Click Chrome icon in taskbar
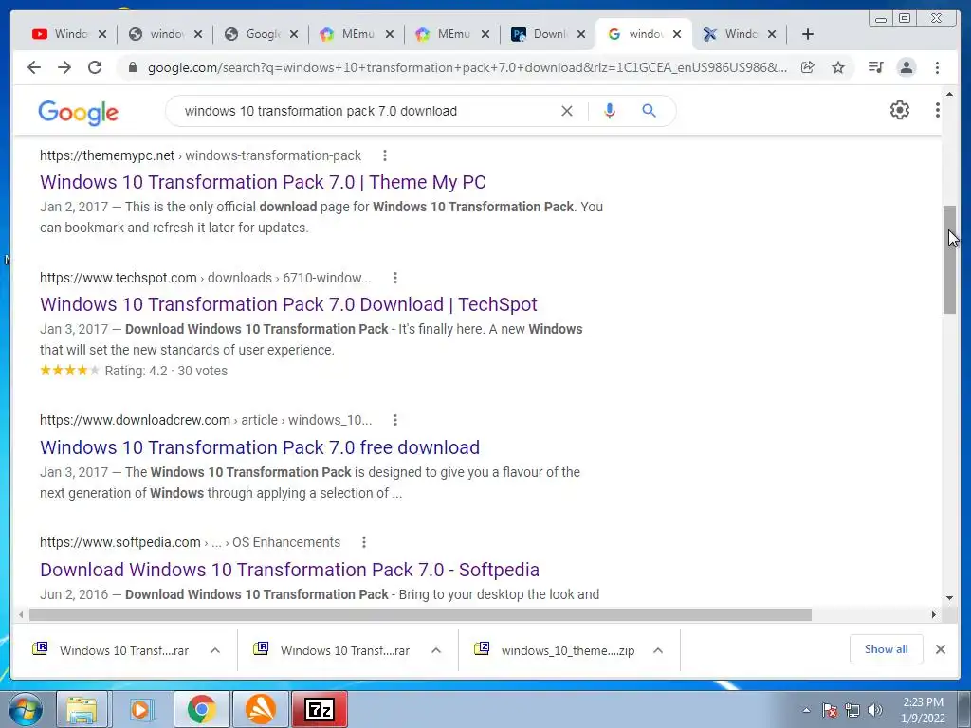This screenshot has height=728, width=971. click(201, 709)
